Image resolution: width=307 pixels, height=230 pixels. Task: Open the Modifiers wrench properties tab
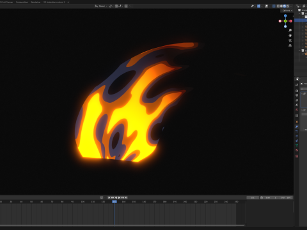coord(297,126)
